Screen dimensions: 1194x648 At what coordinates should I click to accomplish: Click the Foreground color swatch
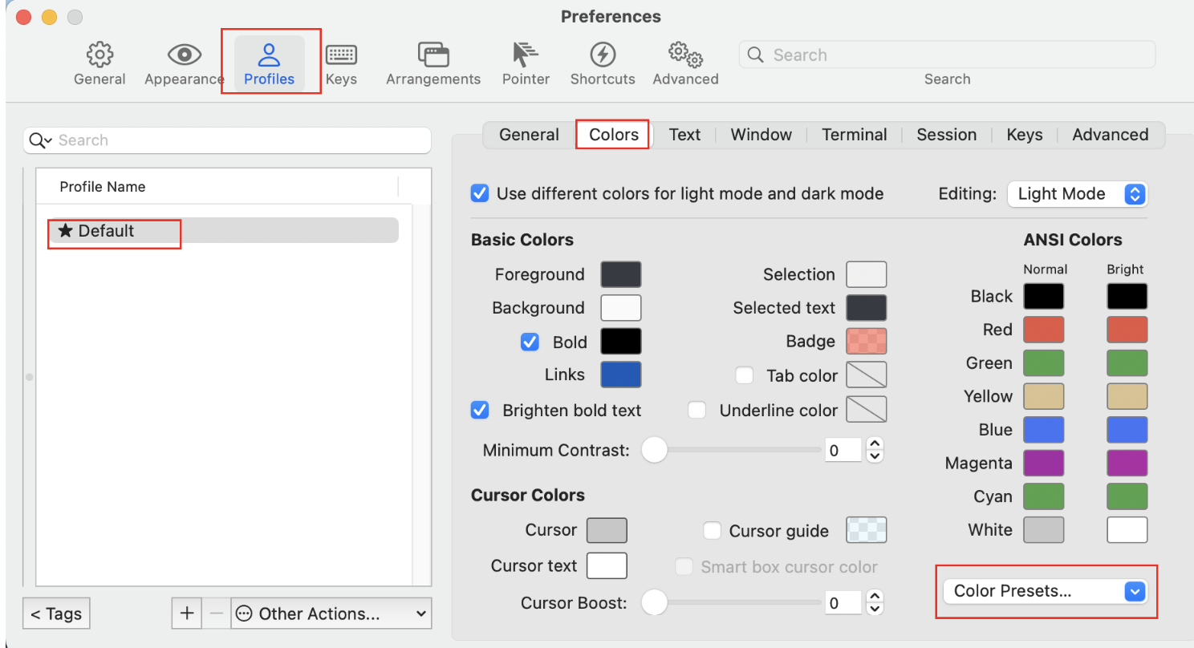pos(621,274)
